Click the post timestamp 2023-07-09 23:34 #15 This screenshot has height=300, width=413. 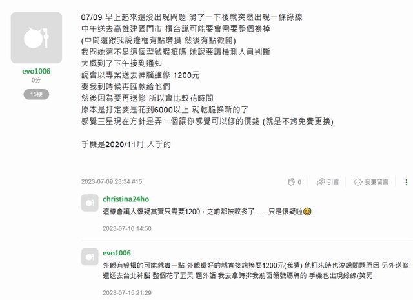coord(112,182)
